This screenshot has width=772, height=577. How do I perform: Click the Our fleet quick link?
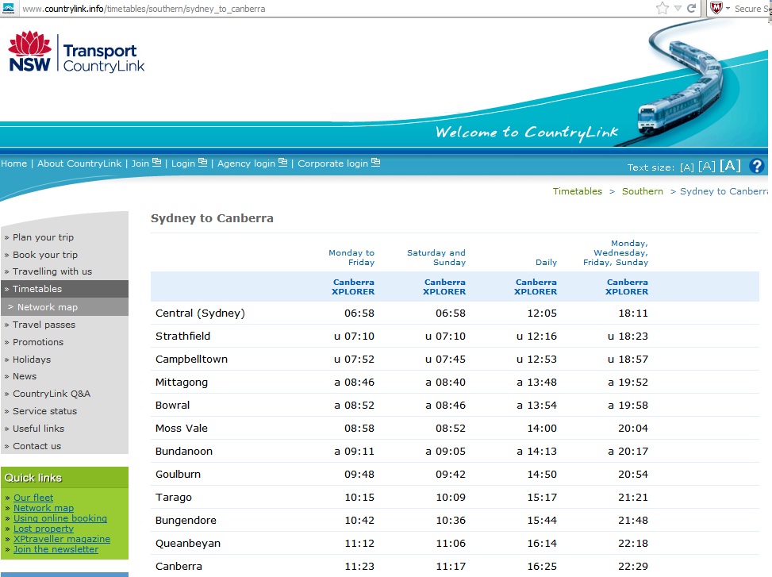(x=33, y=498)
